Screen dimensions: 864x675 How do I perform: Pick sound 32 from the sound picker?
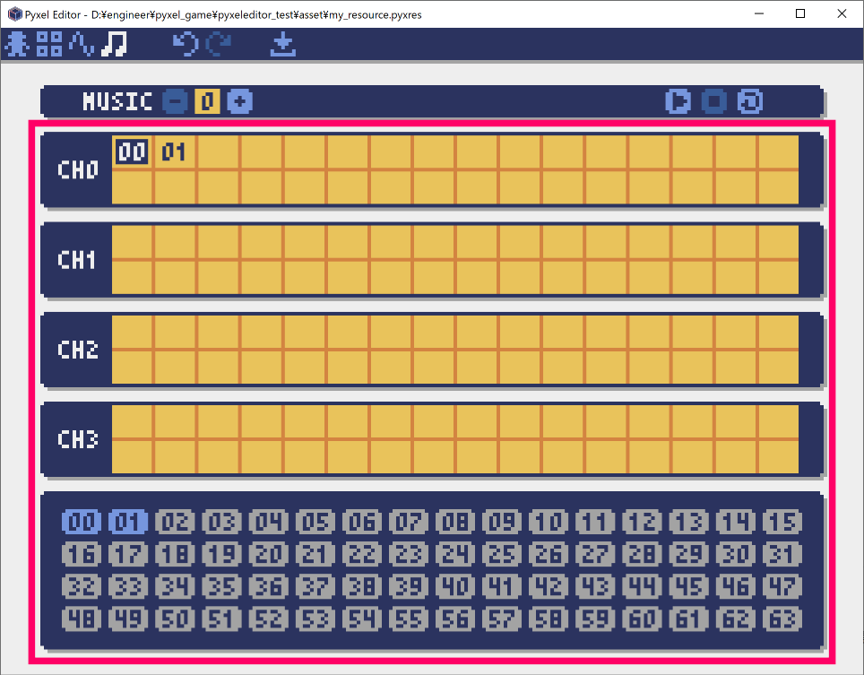82,587
